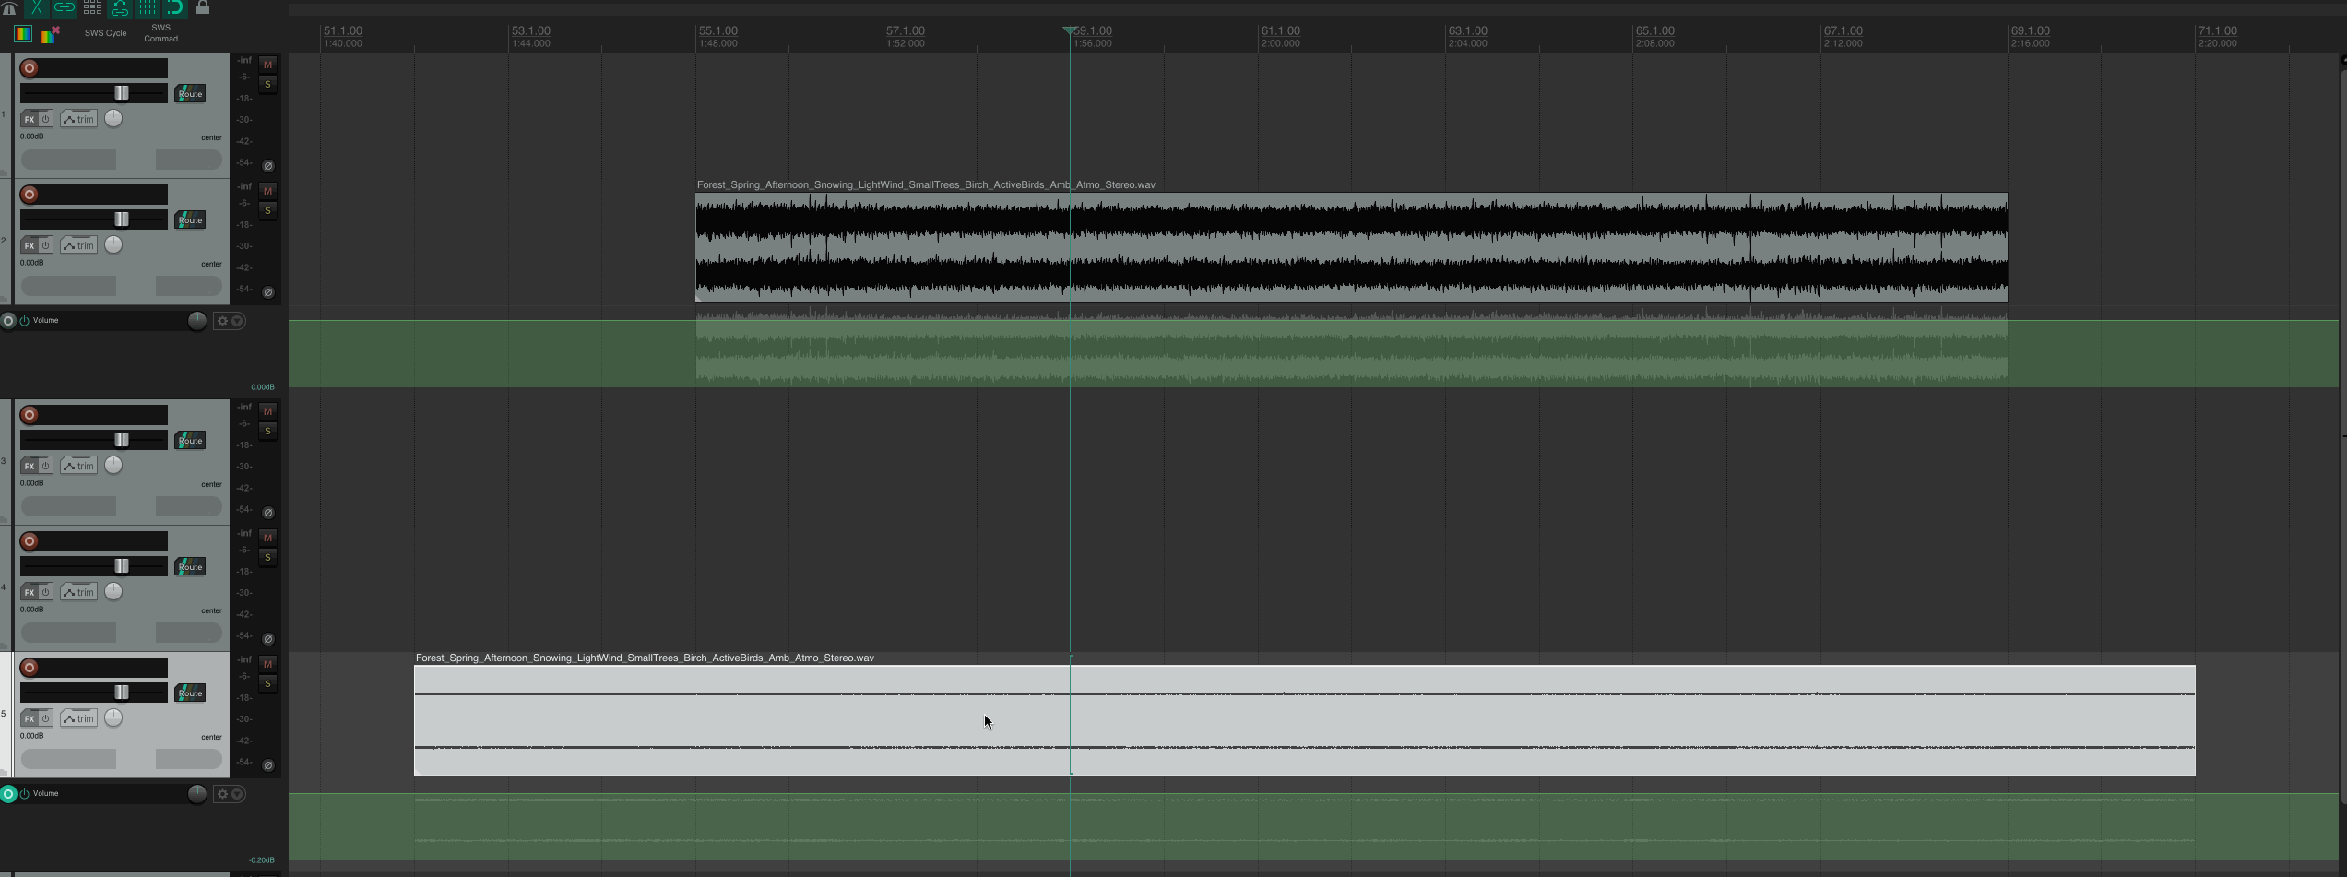Screen dimensions: 2347x877
Task: Open trim envelope mode on track 5
Action: click(x=79, y=718)
